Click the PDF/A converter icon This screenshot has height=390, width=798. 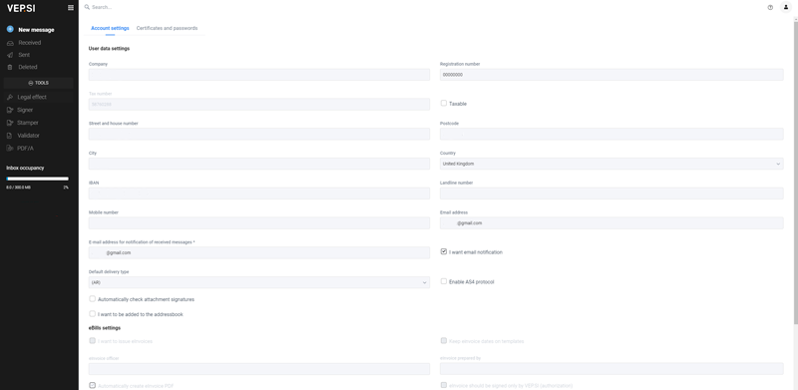click(x=10, y=149)
